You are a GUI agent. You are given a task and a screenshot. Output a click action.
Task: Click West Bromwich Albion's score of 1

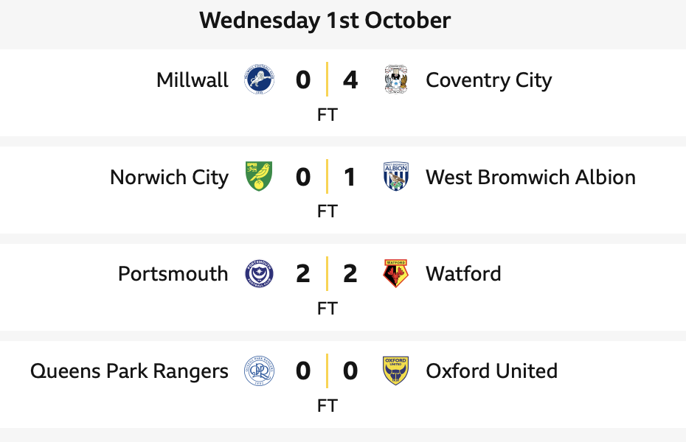tap(350, 177)
